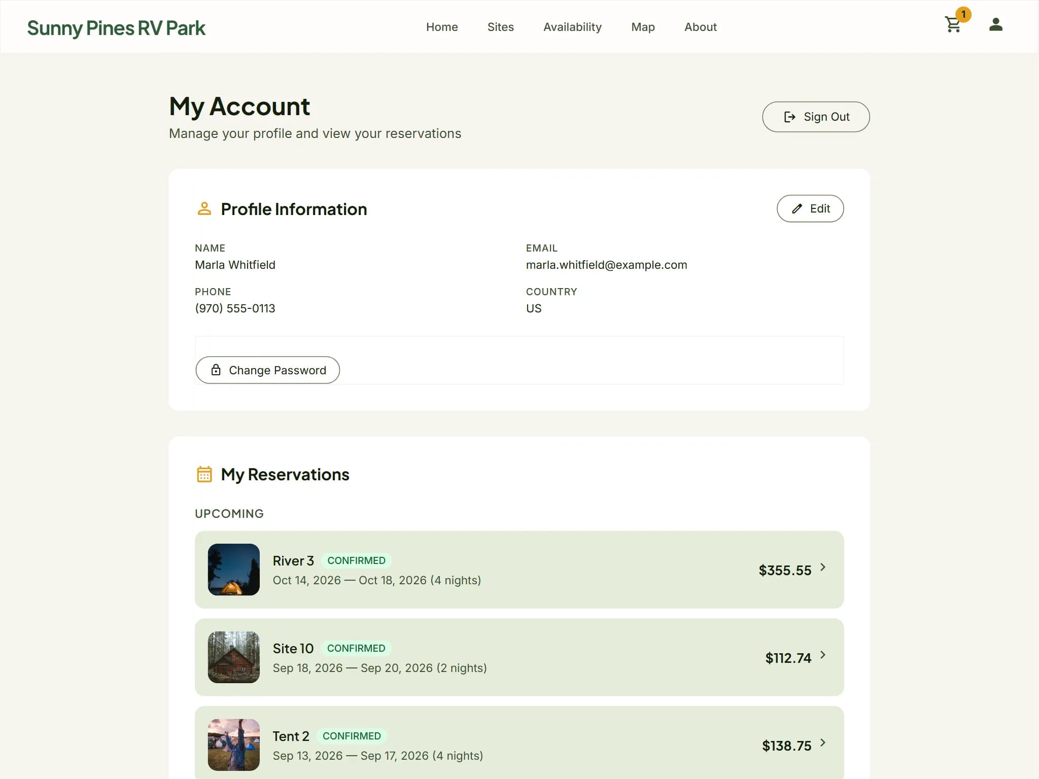Click the UPCOMING section heading
This screenshot has height=779, width=1039.
pos(229,514)
